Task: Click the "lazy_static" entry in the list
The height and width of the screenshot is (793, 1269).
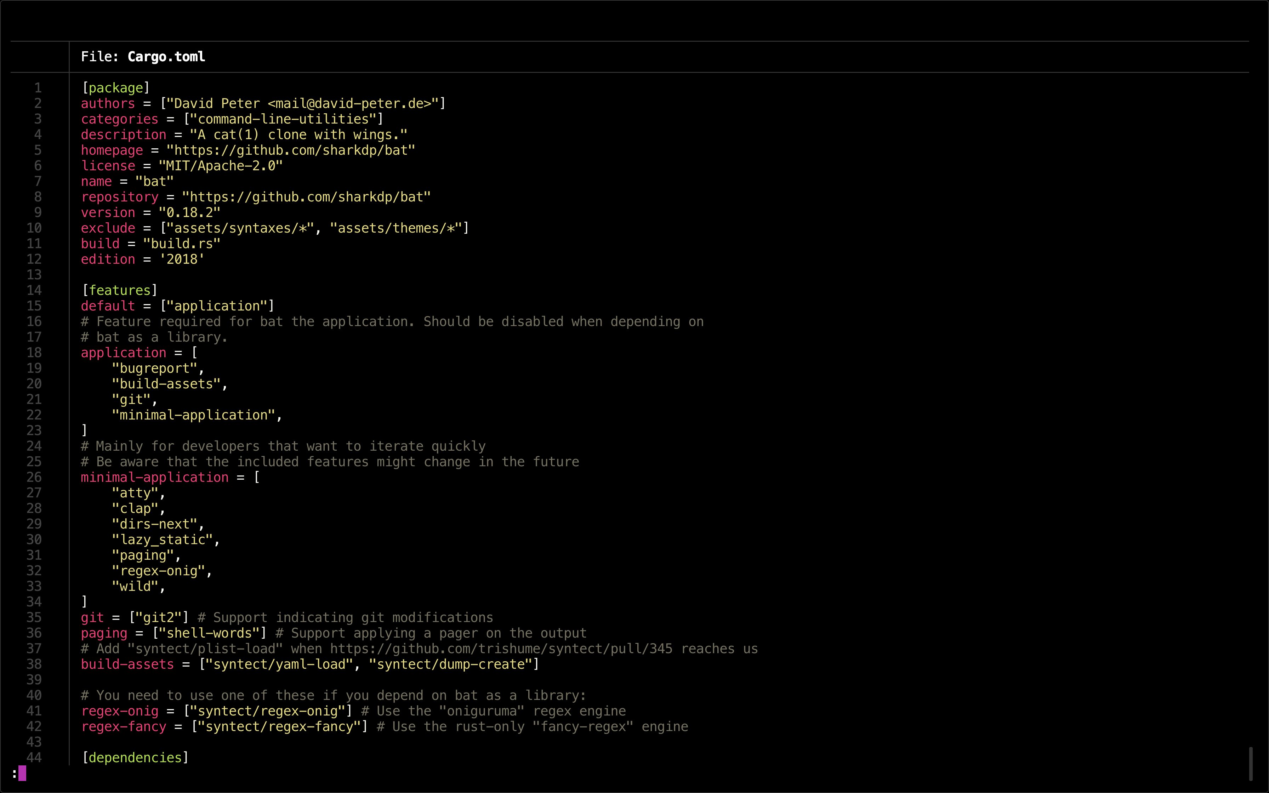Action: pyautogui.click(x=162, y=540)
